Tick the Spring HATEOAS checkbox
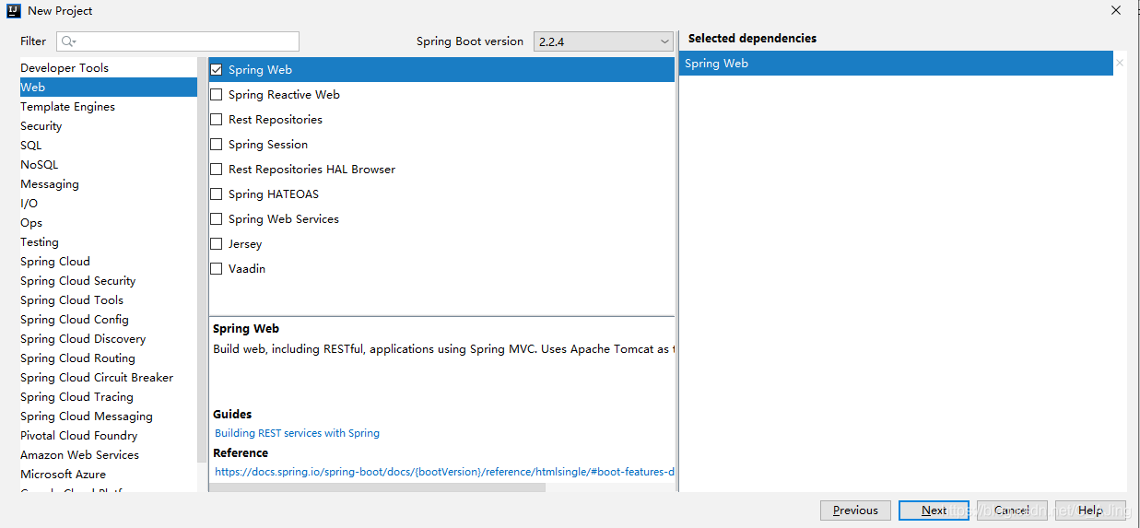1140x528 pixels. point(217,194)
